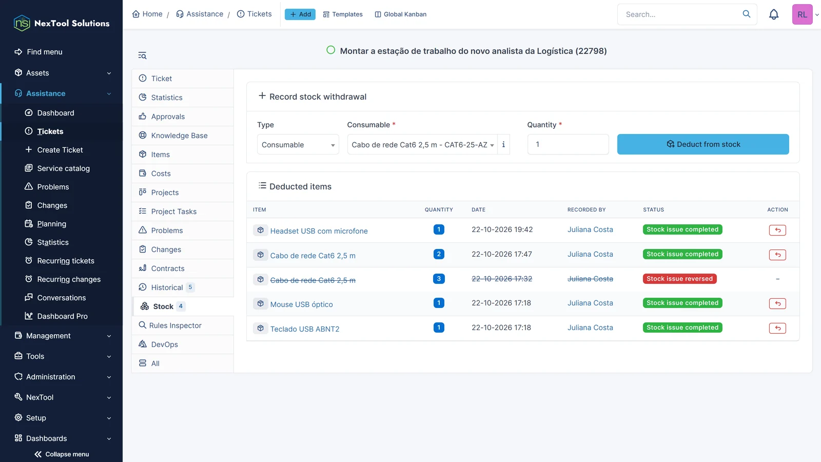Open the Costs tab
Viewport: 821px width, 462px height.
pos(183,174)
